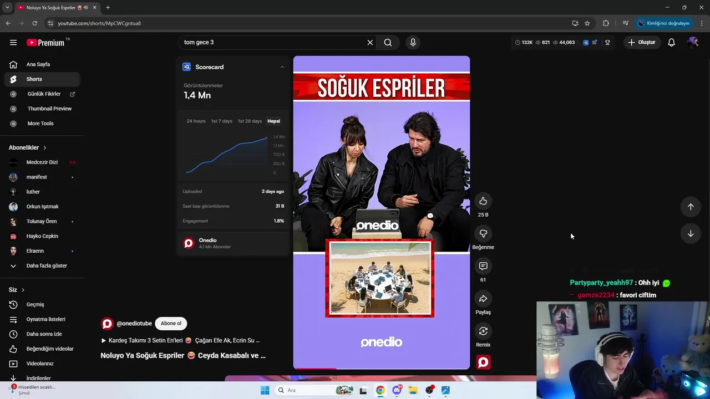Image resolution: width=710 pixels, height=399 pixels.
Task: Open the Medcezir Dizi subscription
Action: 42,162
